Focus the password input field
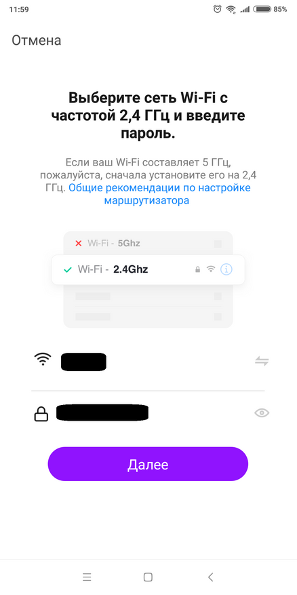 pyautogui.click(x=148, y=413)
